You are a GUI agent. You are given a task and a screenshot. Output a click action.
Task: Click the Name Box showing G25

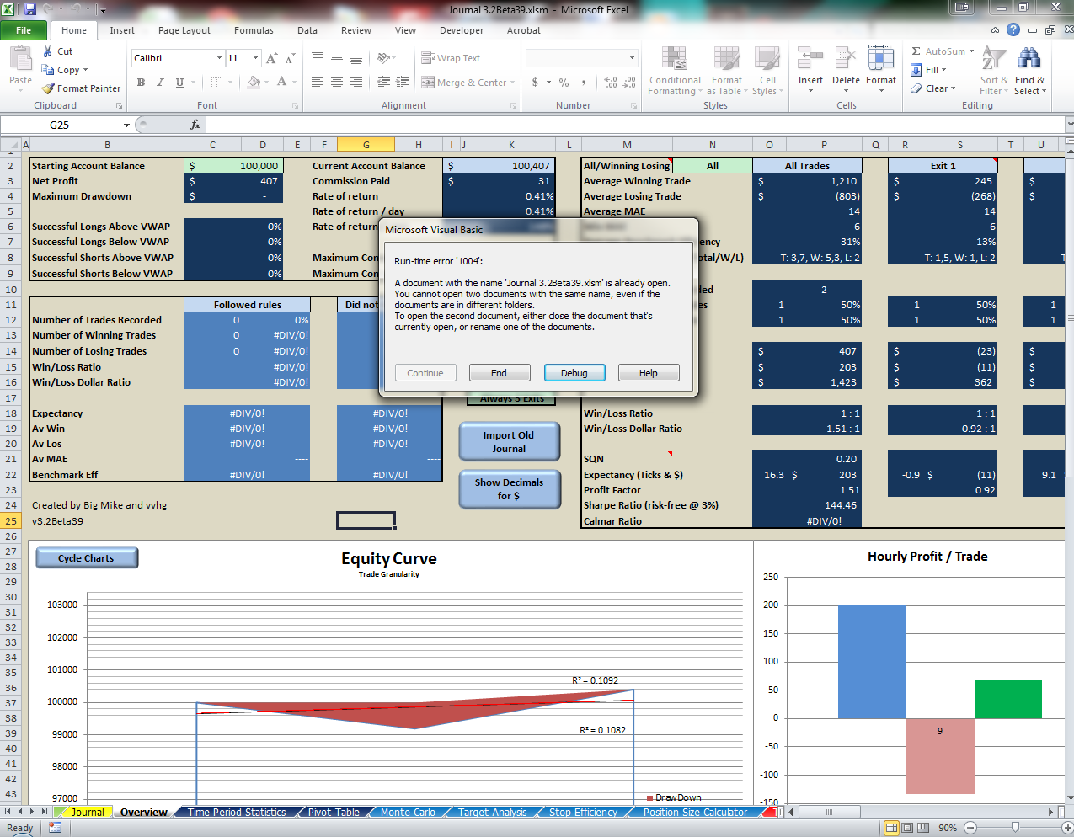coord(61,125)
